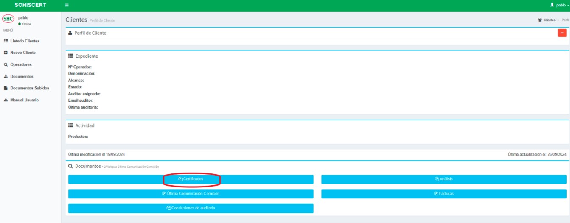This screenshot has width=570, height=223.
Task: Toggle the sidebar with the hamburger icon
Action: pyautogui.click(x=67, y=5)
